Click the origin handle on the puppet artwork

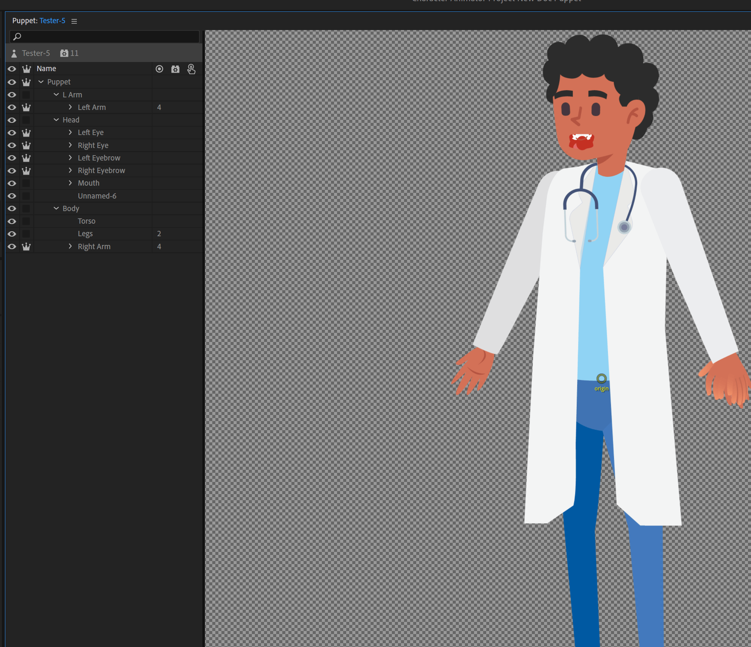click(x=601, y=378)
